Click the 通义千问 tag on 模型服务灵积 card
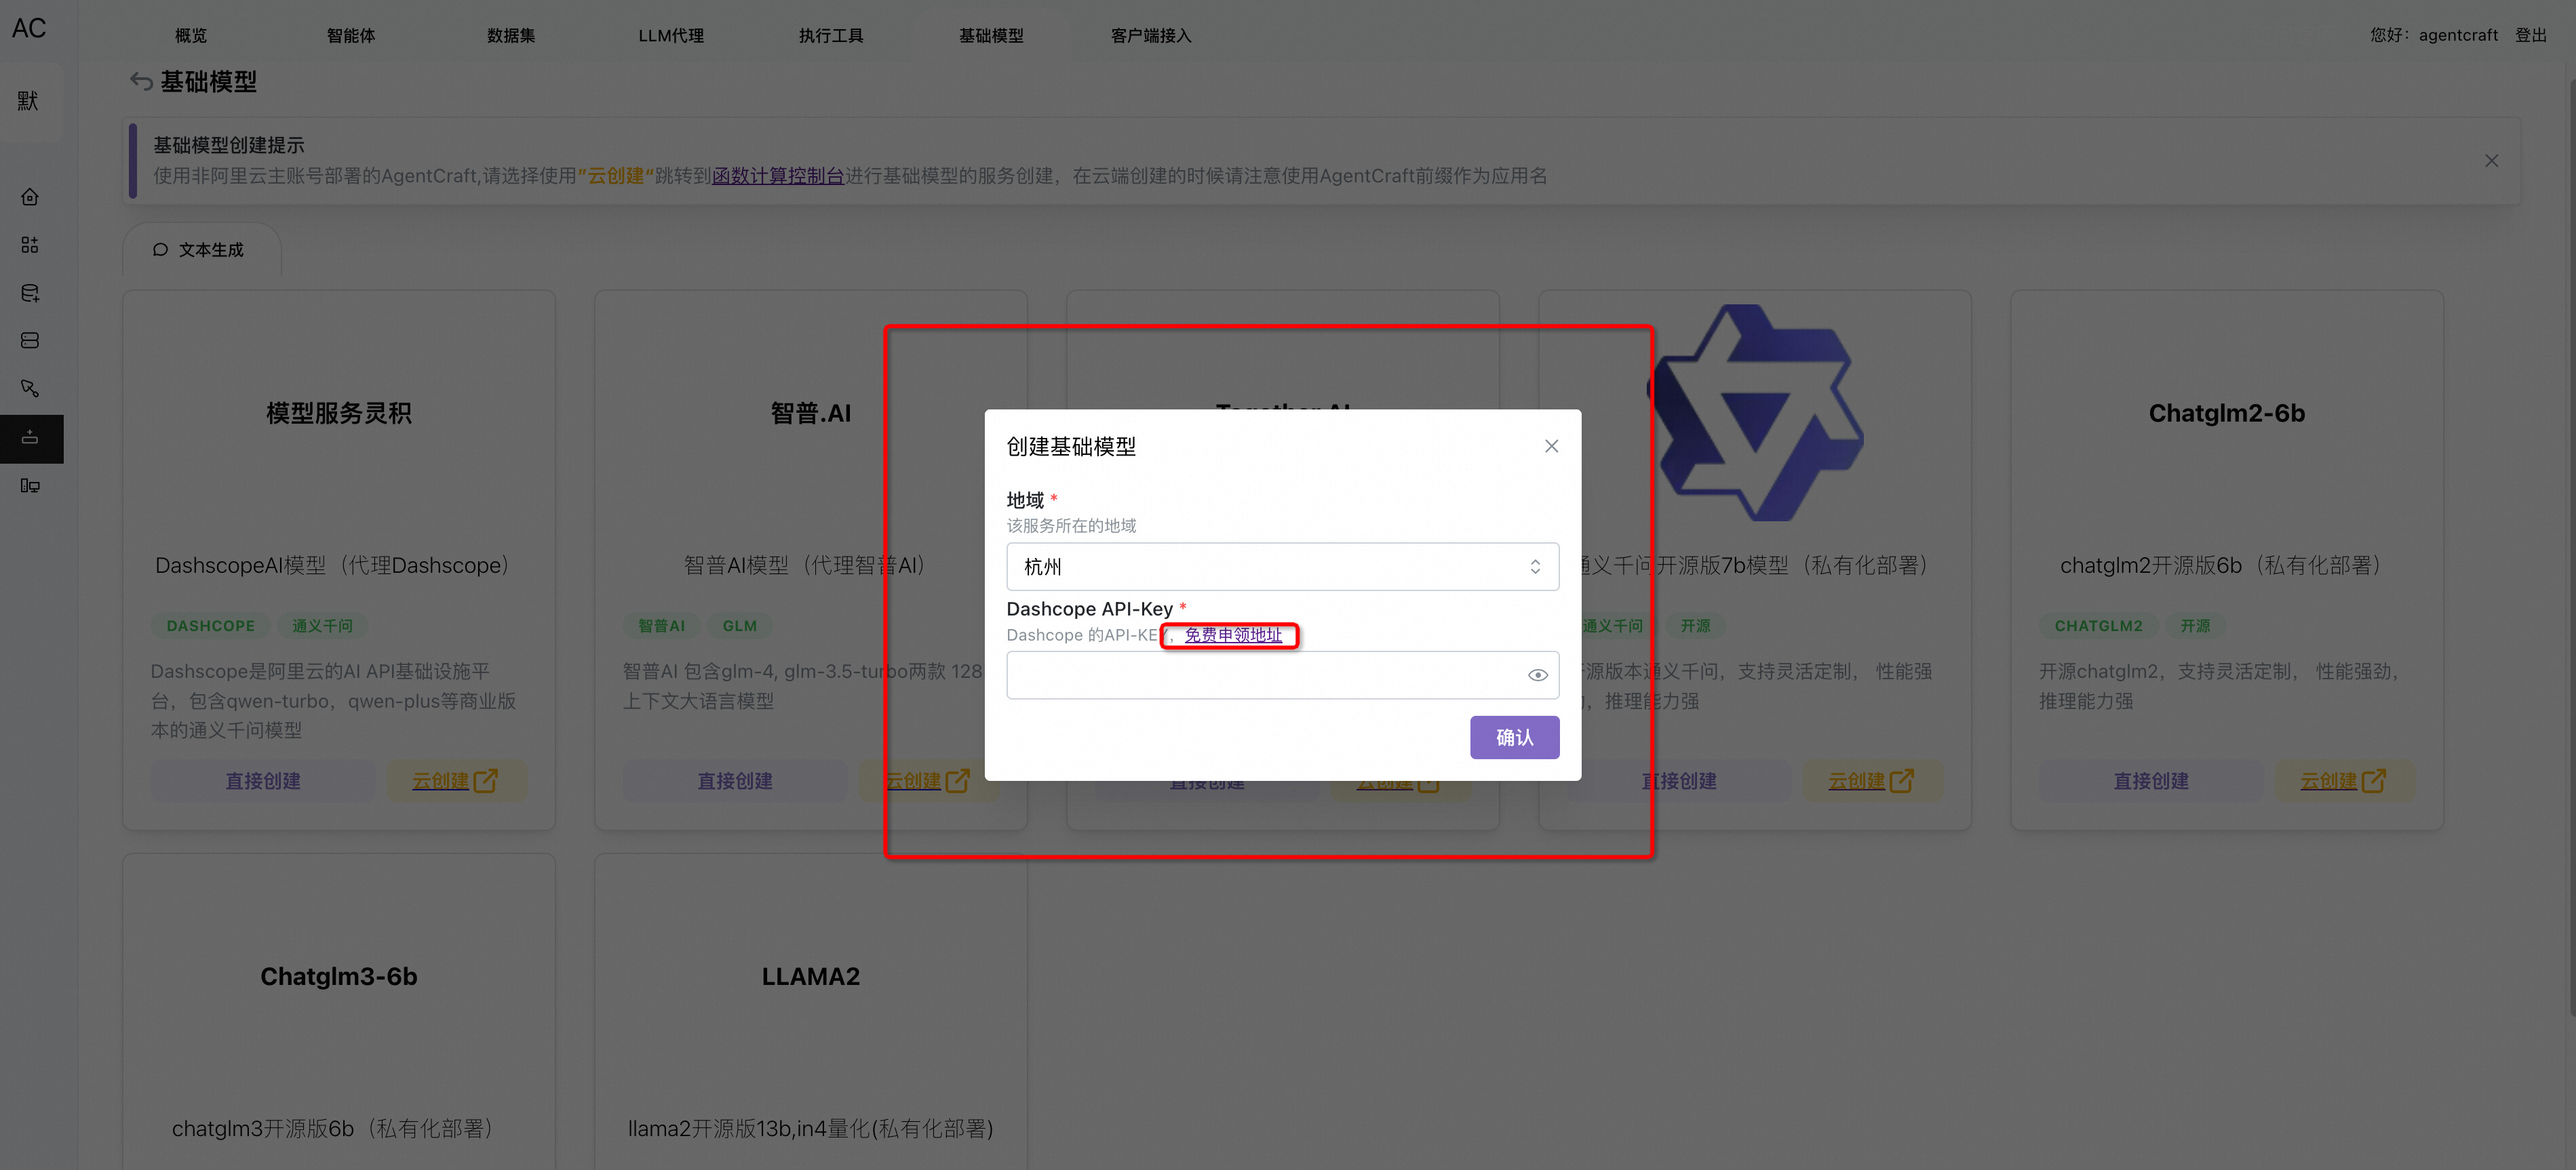Image resolution: width=2576 pixels, height=1170 pixels. 322,626
